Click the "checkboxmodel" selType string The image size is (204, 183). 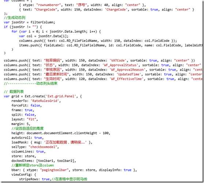(x=43, y=147)
